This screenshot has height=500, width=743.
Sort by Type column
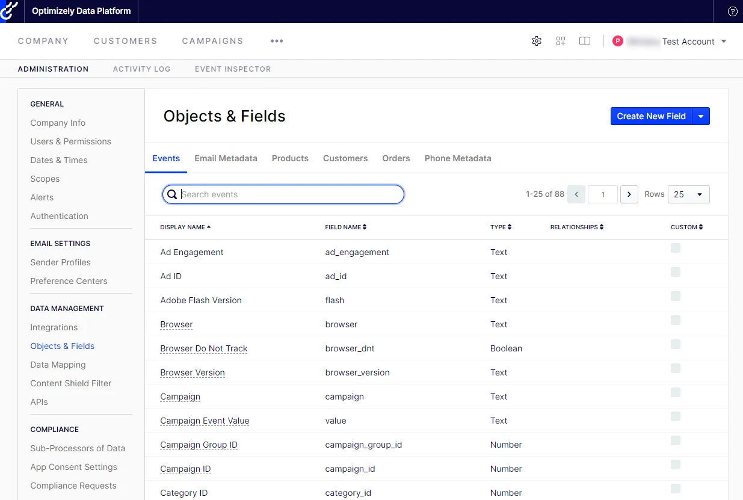pos(501,227)
